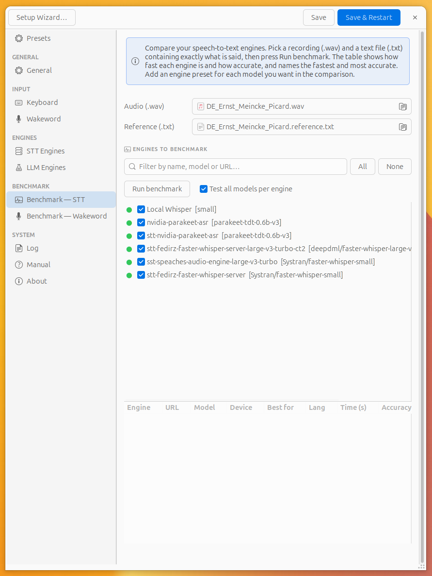Open the Presets page
This screenshot has height=576, width=432.
click(x=61, y=38)
